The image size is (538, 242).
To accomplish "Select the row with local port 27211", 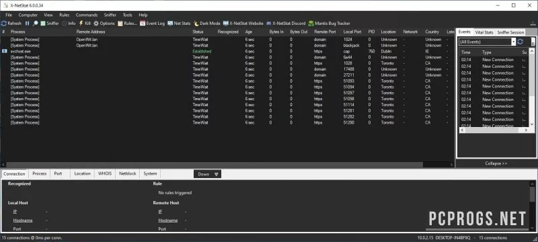I will point(227,75).
